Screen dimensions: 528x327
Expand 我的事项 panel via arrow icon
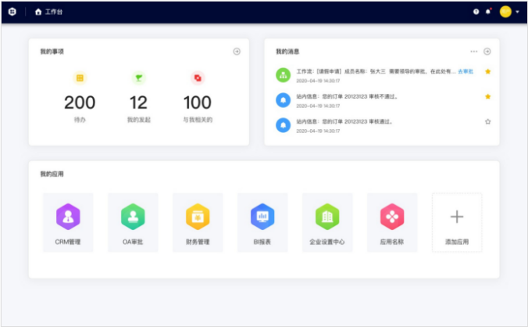[x=237, y=52]
